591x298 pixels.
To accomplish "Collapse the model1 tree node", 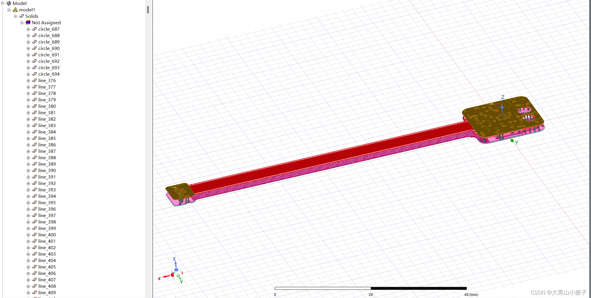I will 9,10.
